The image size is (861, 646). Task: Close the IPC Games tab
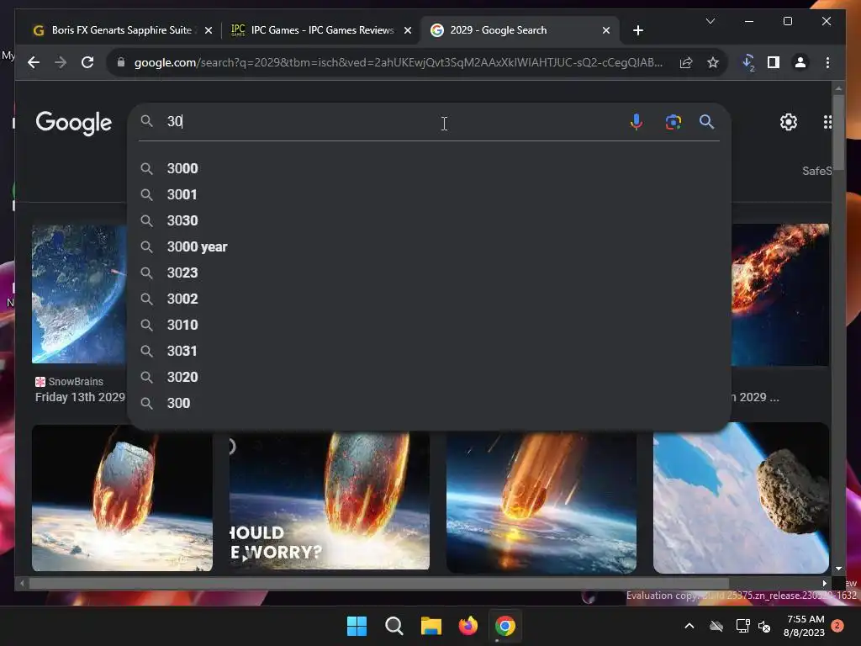point(408,30)
